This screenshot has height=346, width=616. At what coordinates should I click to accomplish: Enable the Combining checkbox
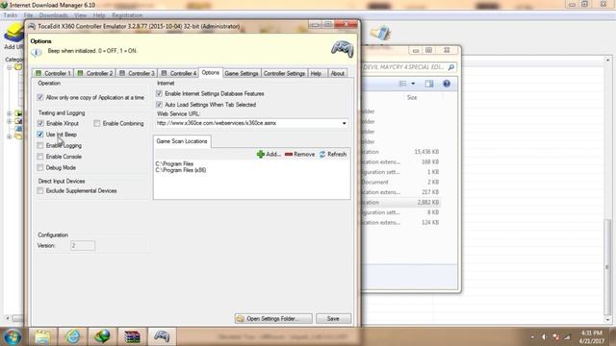96,124
